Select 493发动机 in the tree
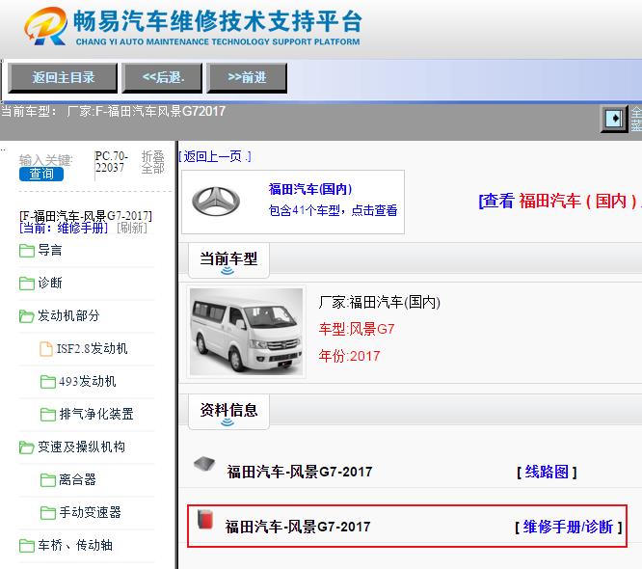 click(x=87, y=381)
